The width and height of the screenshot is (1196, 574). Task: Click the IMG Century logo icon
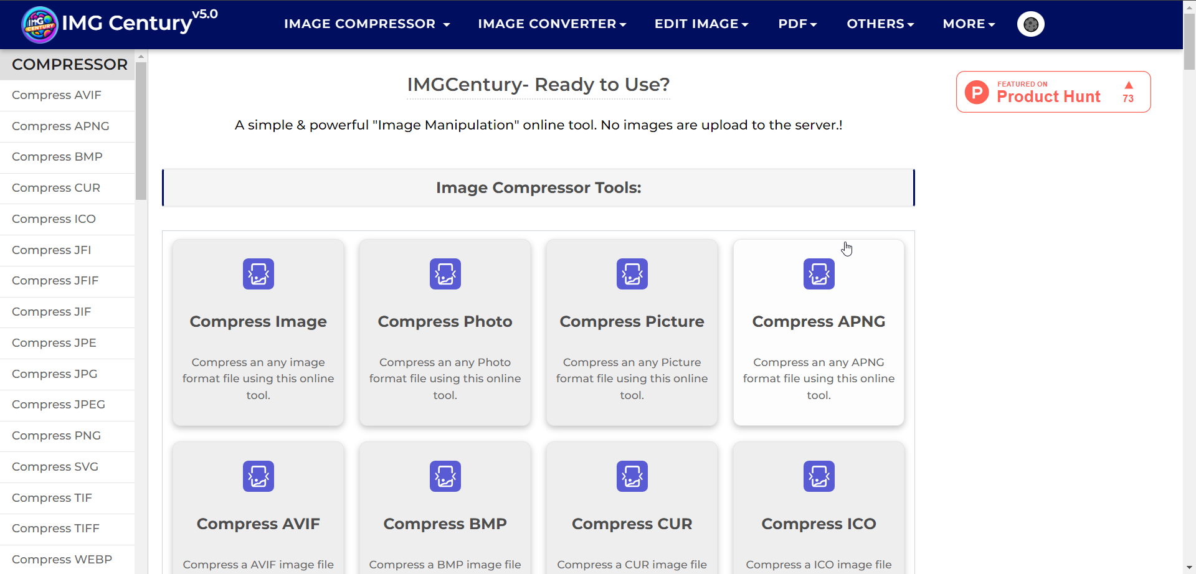(40, 24)
